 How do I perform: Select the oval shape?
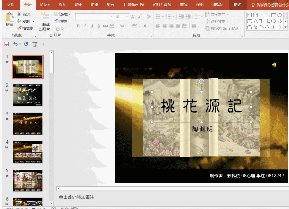pos(280,15)
